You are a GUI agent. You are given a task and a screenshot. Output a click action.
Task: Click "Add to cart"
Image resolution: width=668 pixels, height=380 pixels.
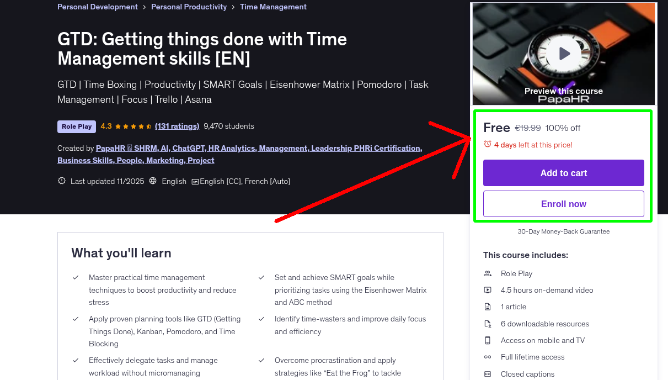pos(563,172)
